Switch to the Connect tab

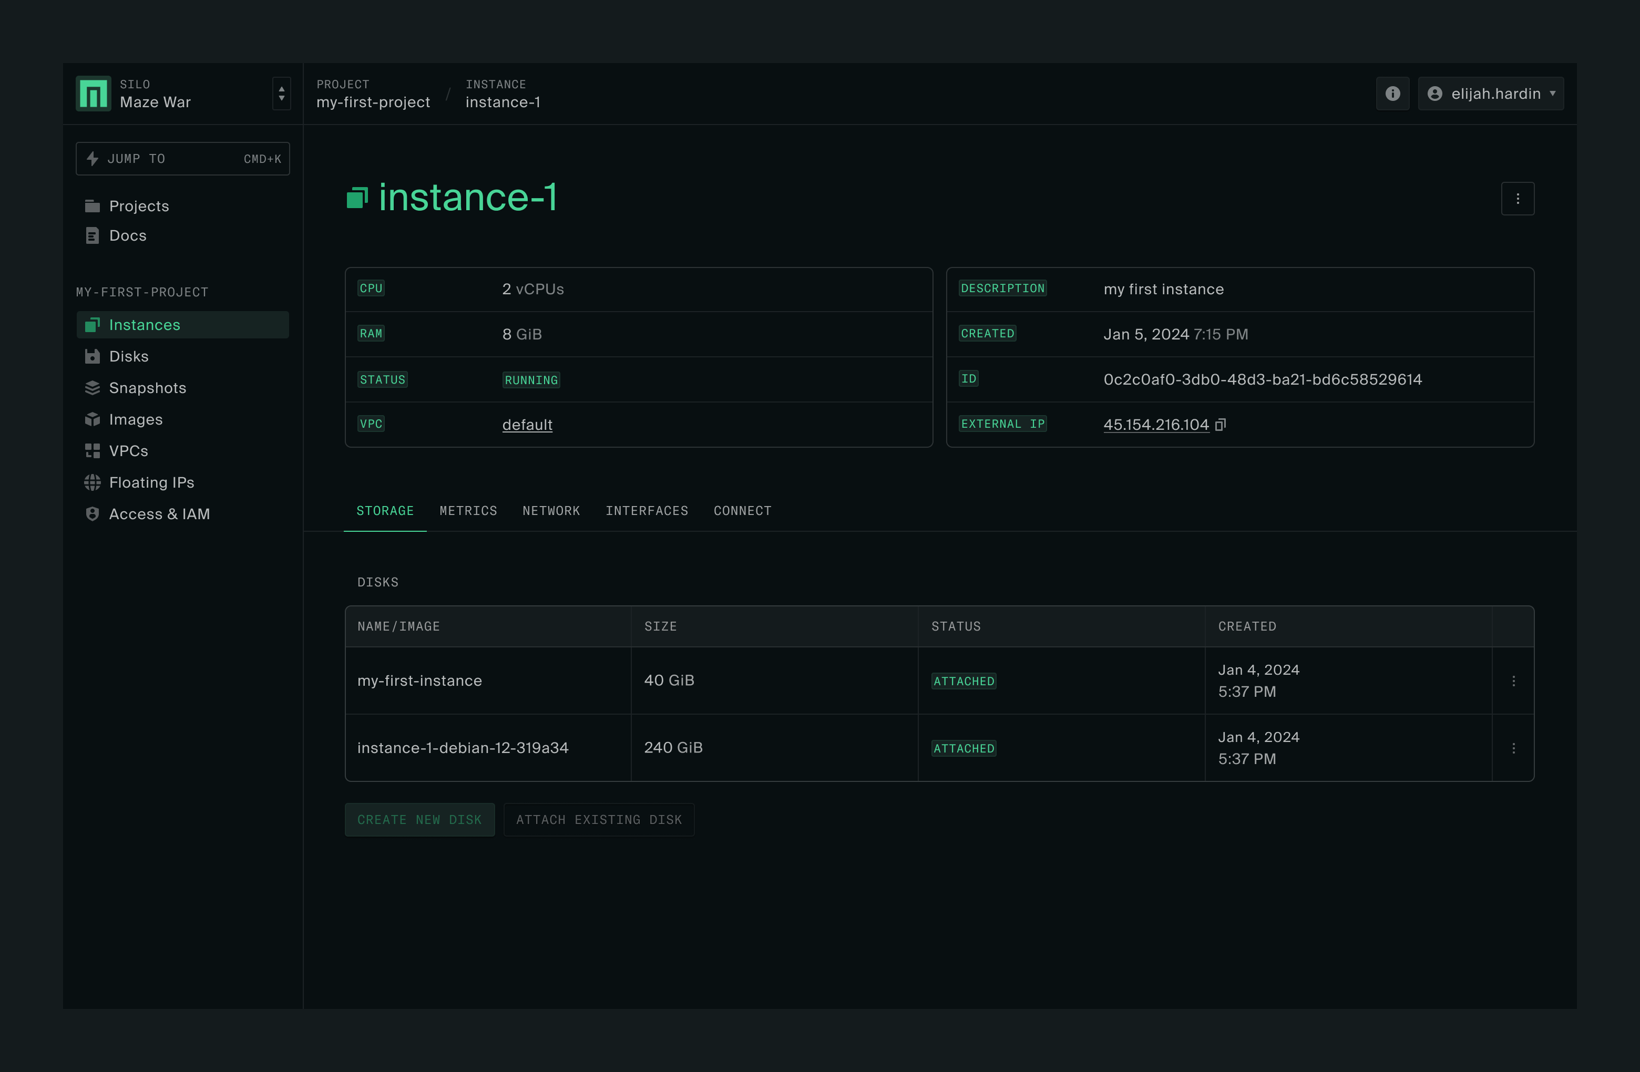tap(742, 510)
